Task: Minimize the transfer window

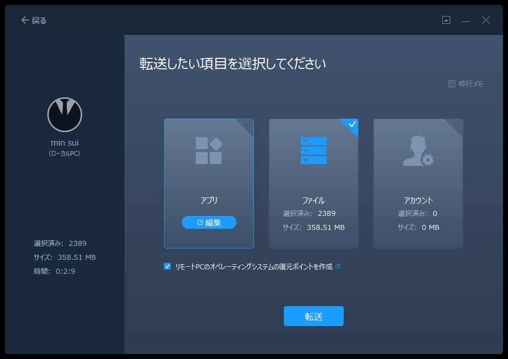Action: 466,21
